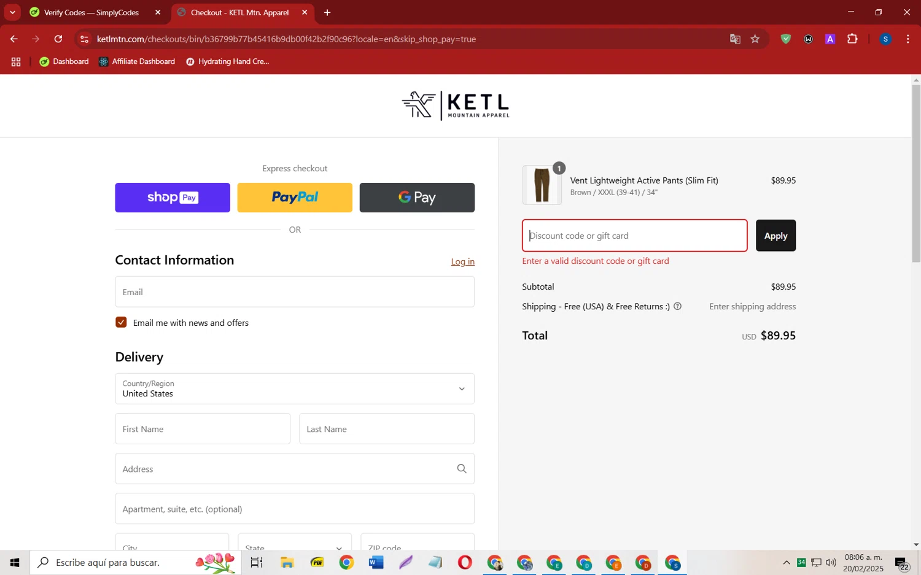Open a new browser tab
This screenshot has height=575, width=921.
tap(327, 12)
